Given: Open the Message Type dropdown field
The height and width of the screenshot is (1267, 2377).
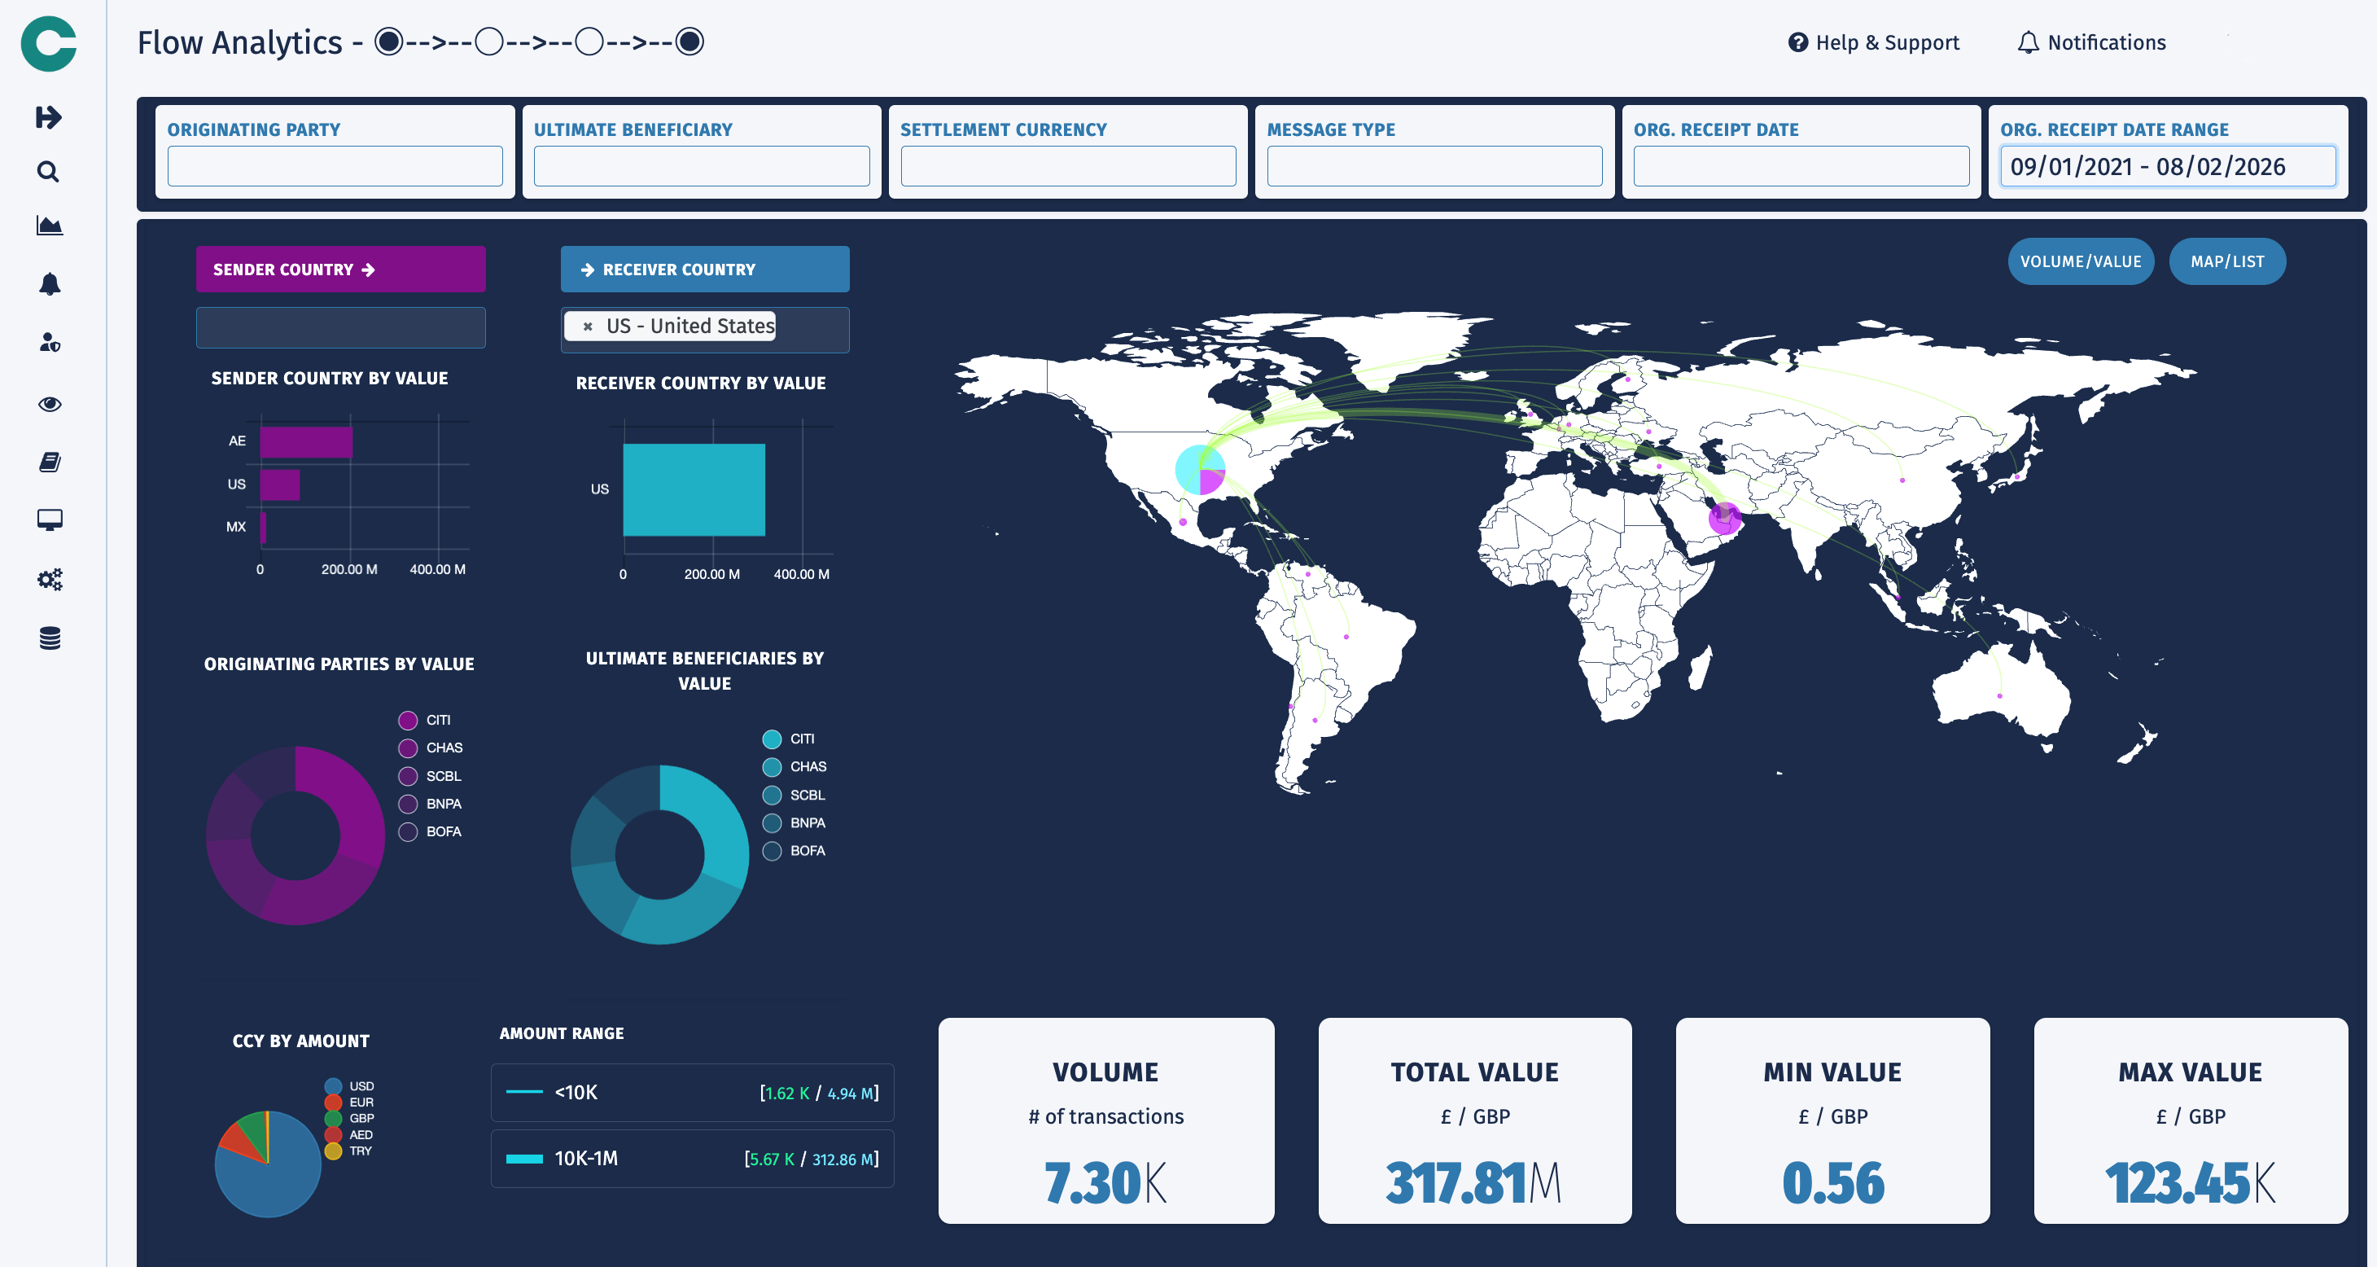Looking at the screenshot, I should (1434, 167).
